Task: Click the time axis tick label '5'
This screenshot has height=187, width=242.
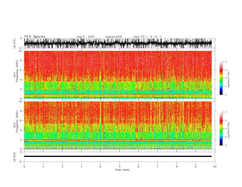Action: pos(119,167)
